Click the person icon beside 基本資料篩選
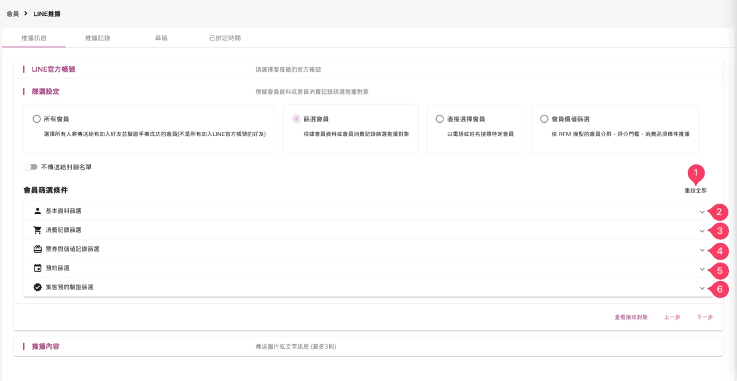The image size is (737, 381). tap(37, 211)
